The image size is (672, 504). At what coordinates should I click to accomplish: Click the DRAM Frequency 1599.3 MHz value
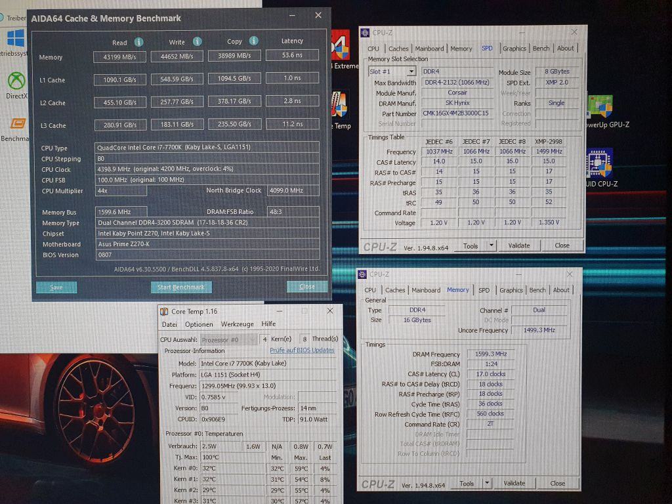tap(491, 354)
